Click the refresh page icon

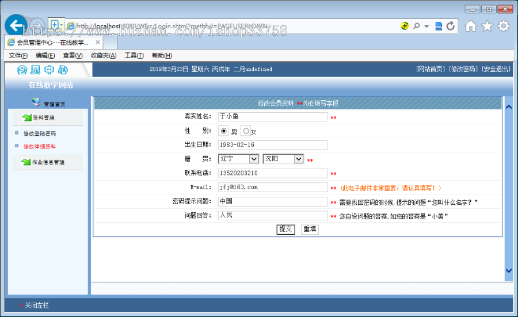(450, 26)
